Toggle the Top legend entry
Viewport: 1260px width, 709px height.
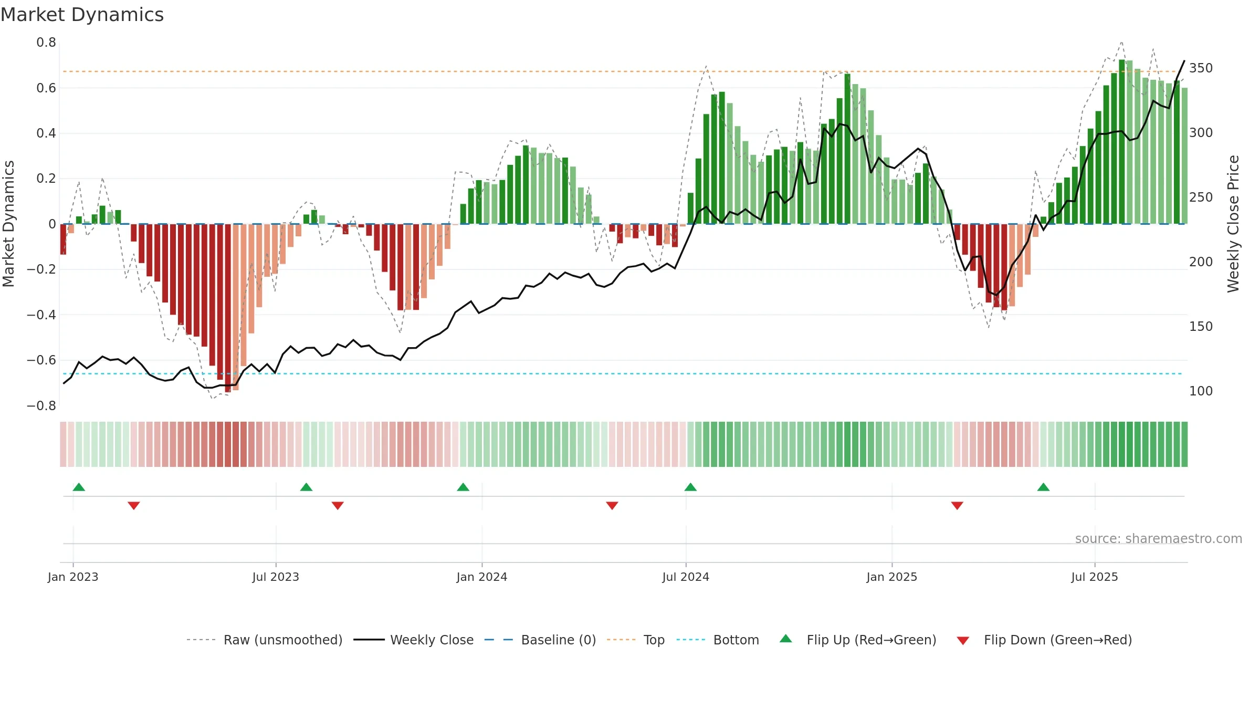click(x=635, y=640)
